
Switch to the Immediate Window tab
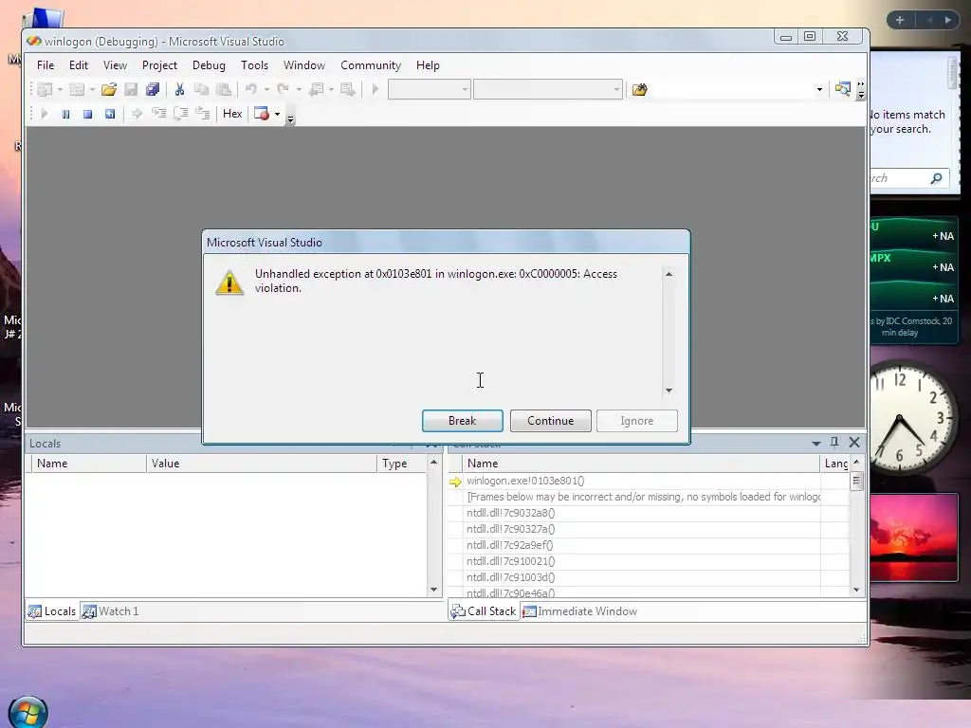[x=579, y=611]
